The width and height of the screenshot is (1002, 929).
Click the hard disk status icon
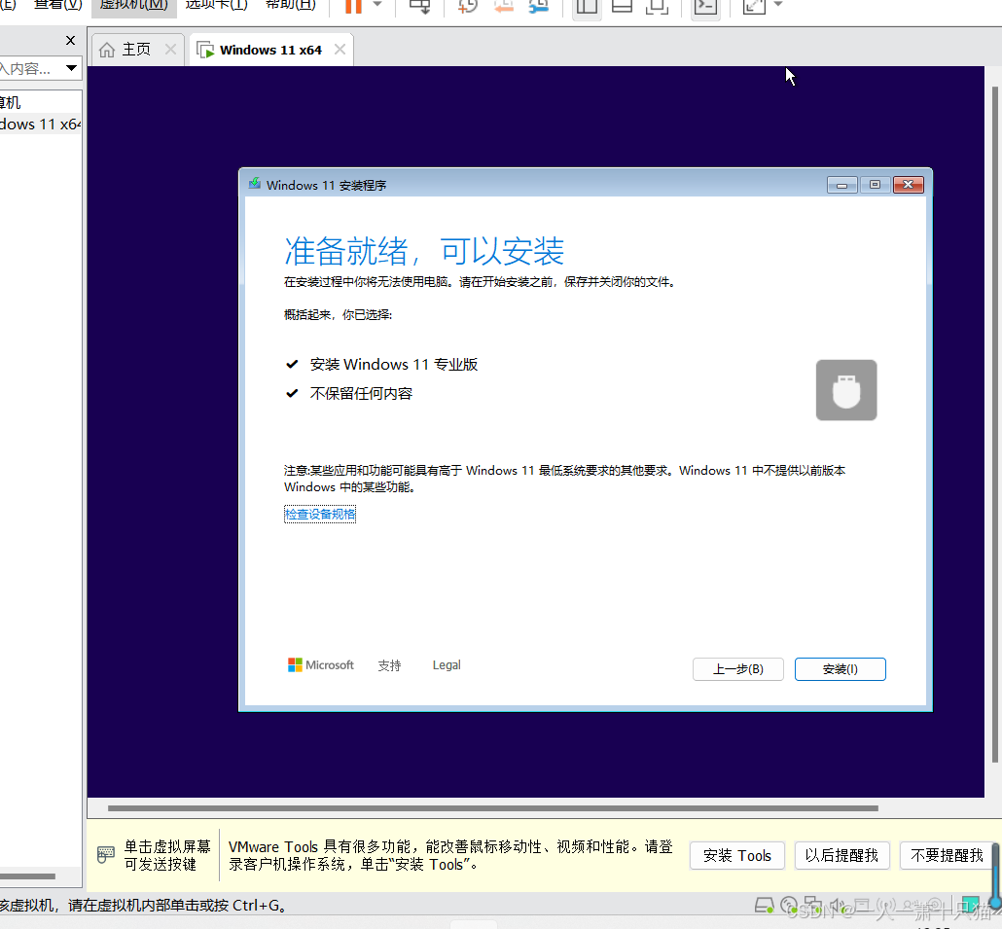tap(765, 905)
